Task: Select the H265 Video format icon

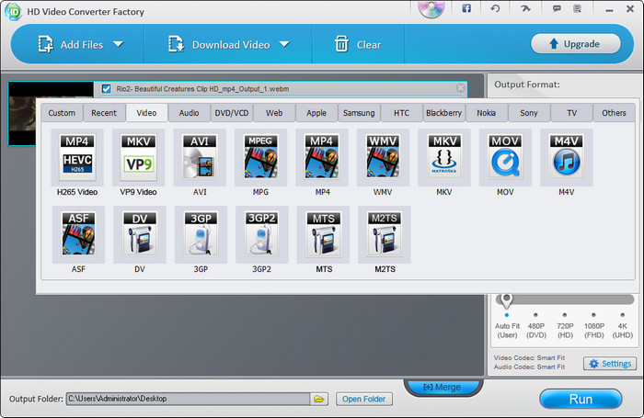Action: (x=77, y=158)
